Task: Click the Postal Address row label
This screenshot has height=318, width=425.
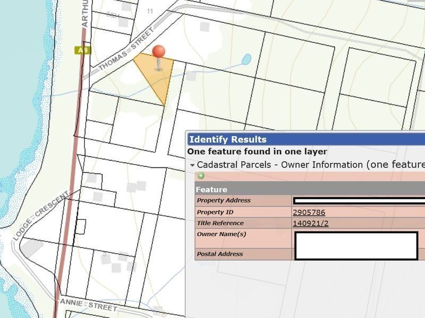Action: (x=220, y=254)
